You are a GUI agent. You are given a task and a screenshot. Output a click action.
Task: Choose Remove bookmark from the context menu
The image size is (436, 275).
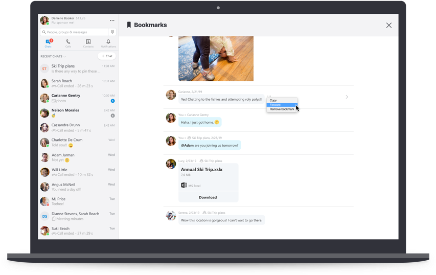pyautogui.click(x=282, y=109)
